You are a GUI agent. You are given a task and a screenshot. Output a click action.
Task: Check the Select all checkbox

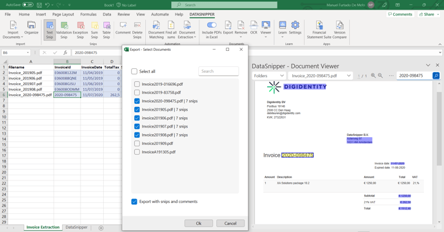tap(134, 72)
